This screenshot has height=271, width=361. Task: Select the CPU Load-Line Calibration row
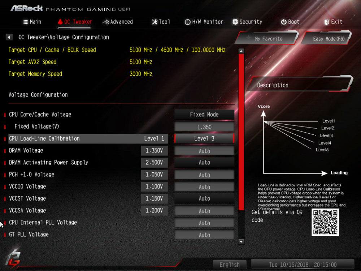tap(88, 138)
